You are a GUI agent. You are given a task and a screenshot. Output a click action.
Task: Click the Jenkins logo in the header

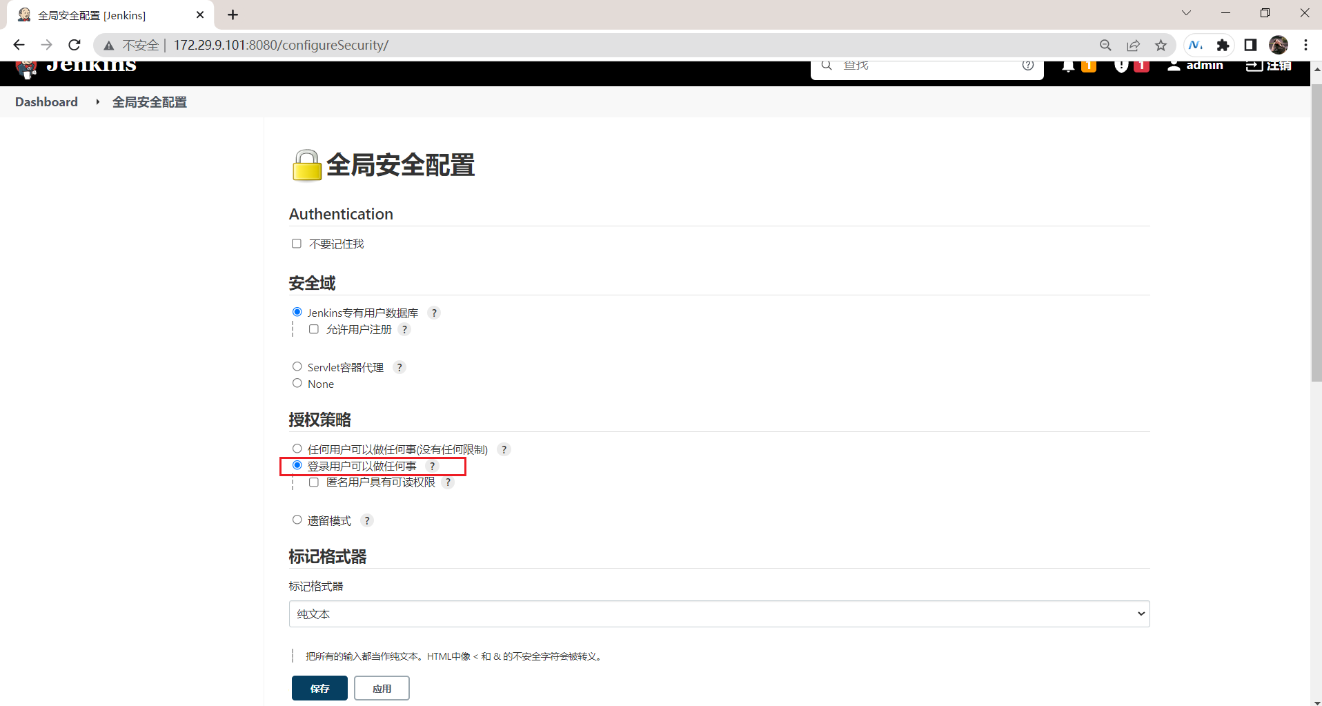tap(76, 68)
